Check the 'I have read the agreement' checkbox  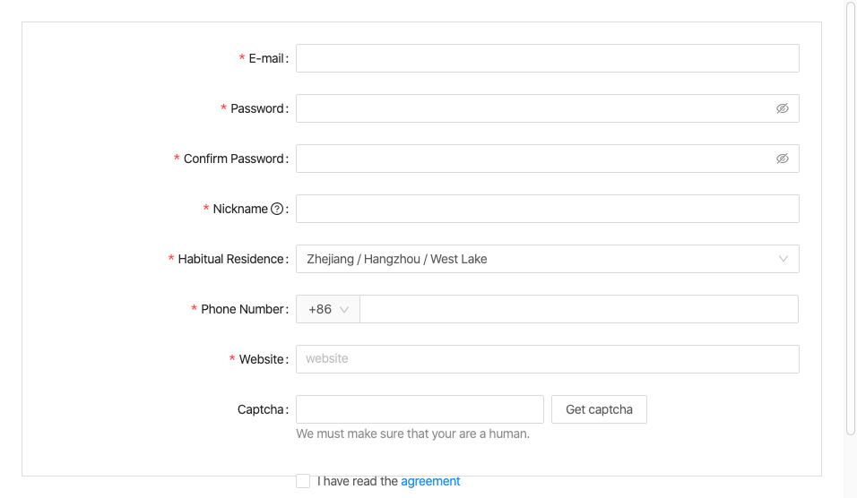(x=303, y=481)
